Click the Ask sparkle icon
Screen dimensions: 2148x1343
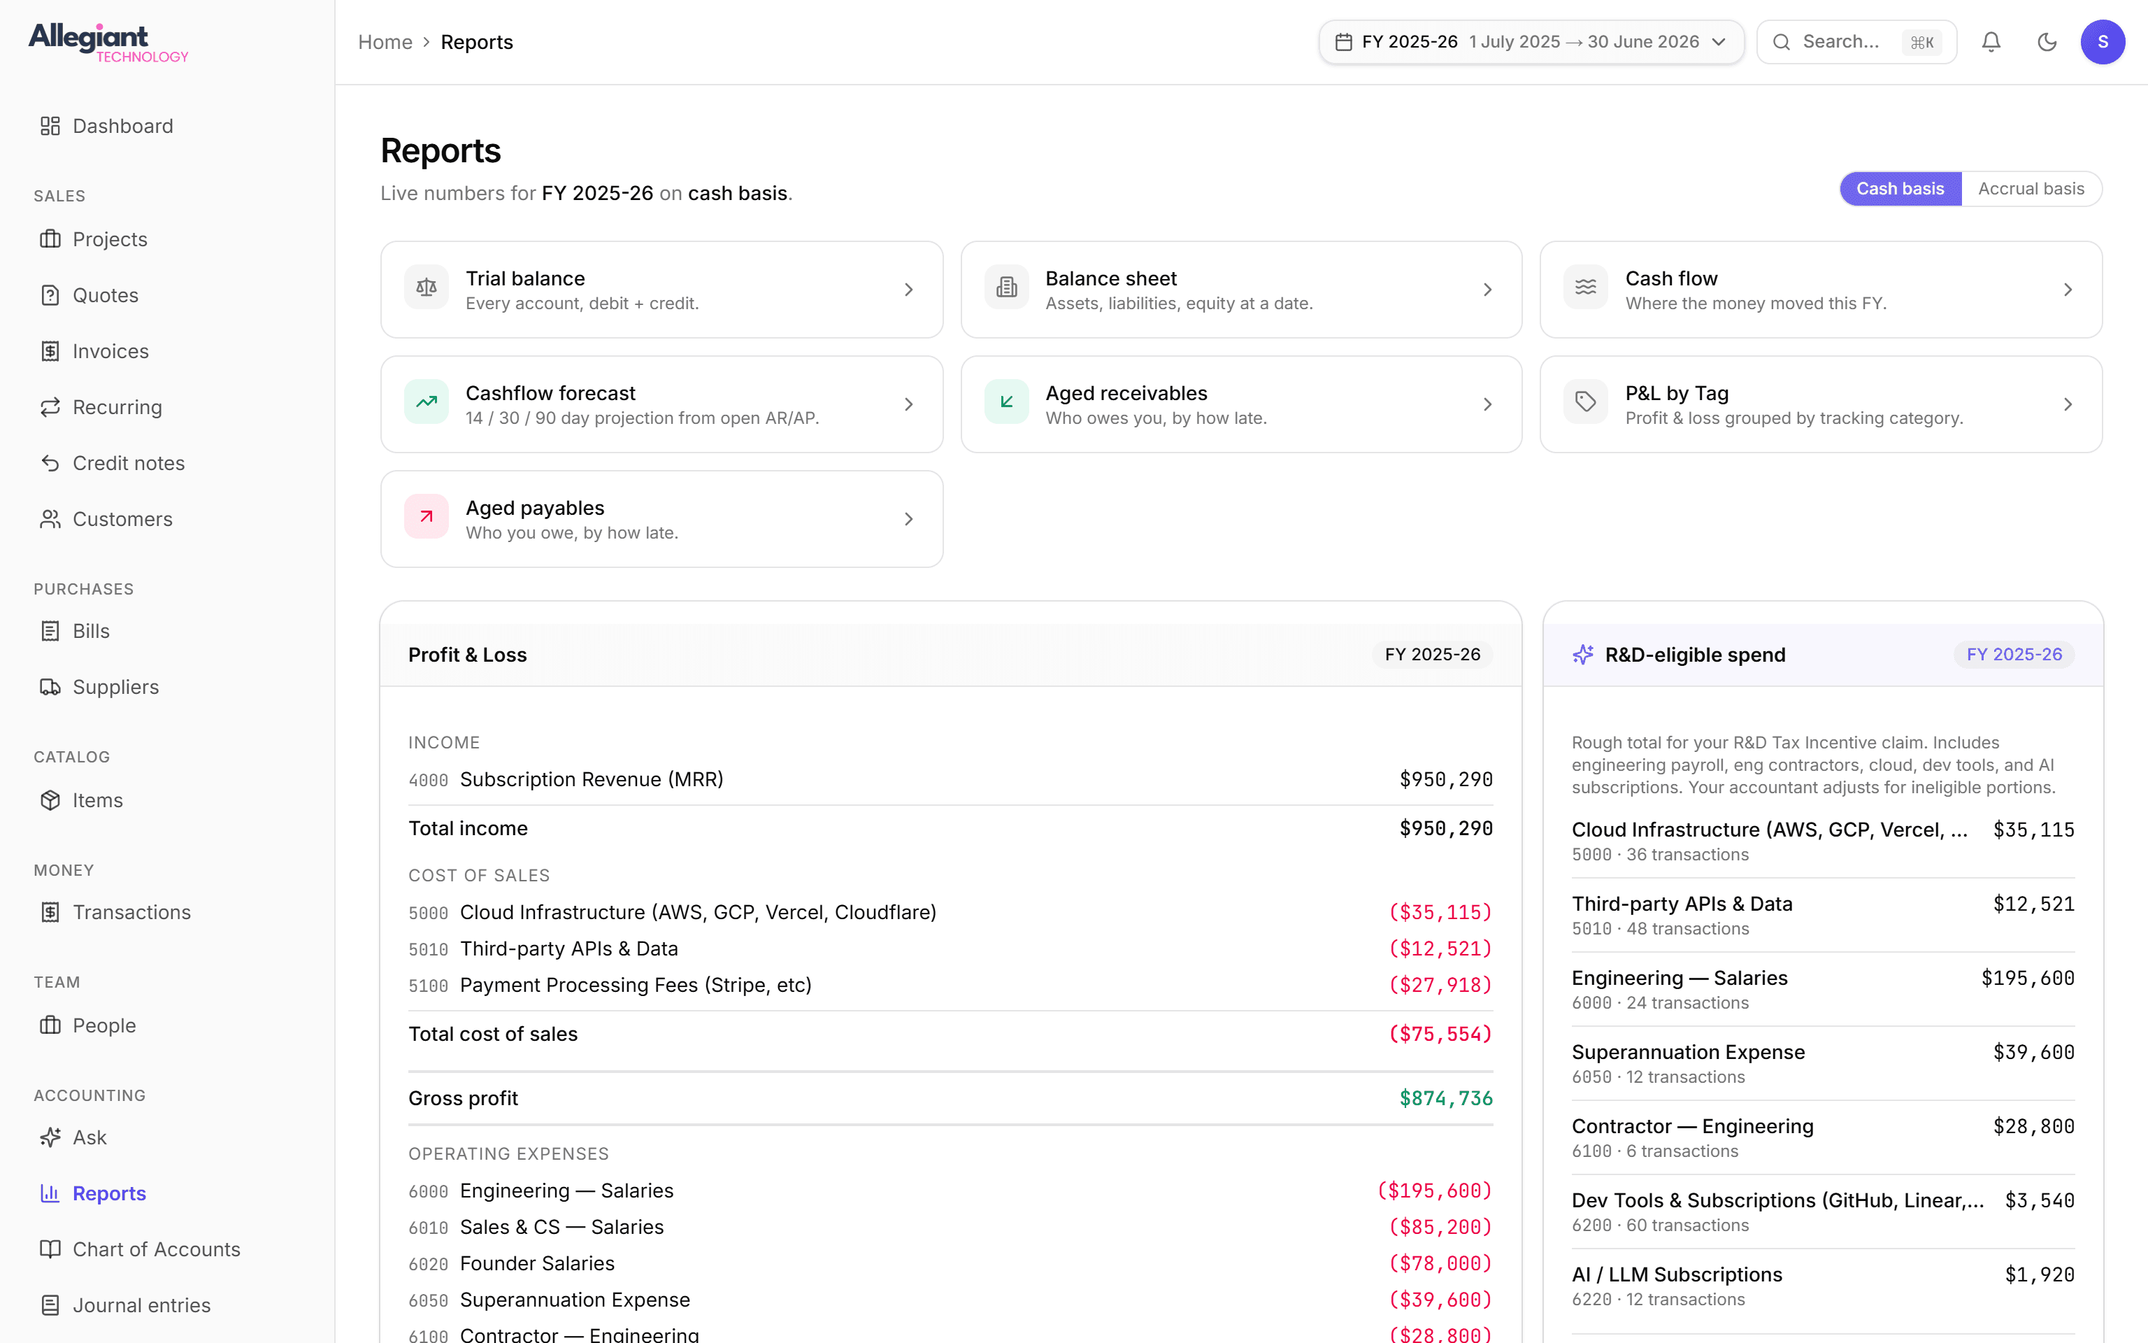pos(50,1137)
